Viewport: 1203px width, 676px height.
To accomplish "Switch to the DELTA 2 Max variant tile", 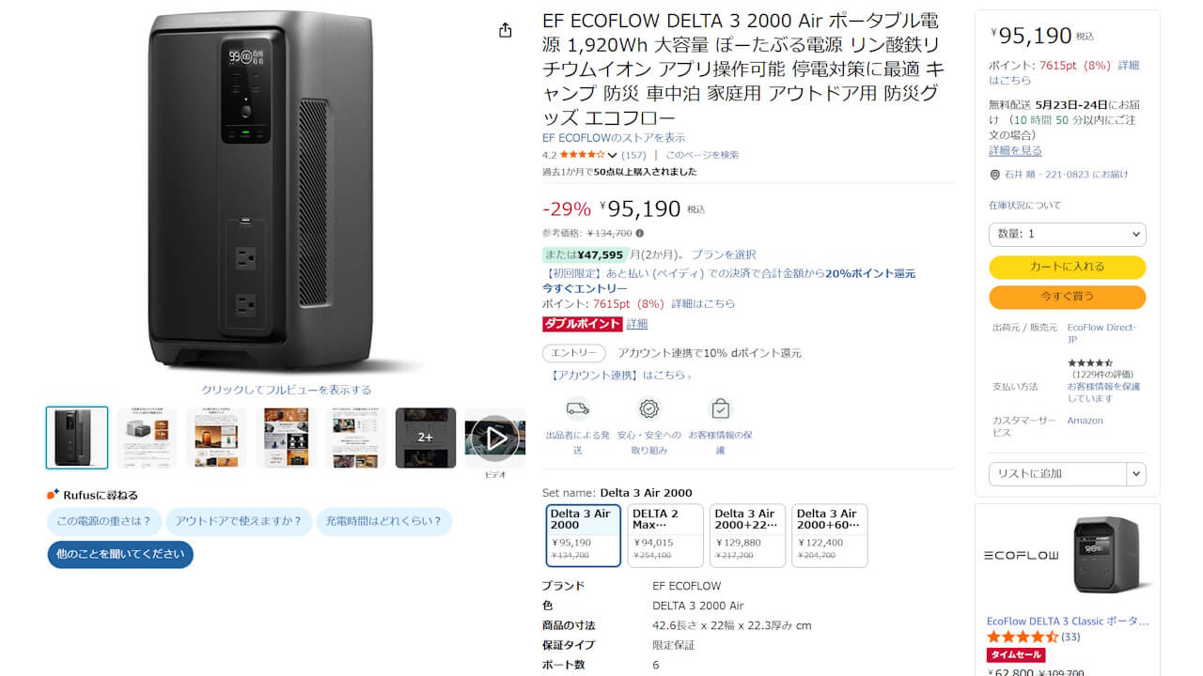I will pyautogui.click(x=664, y=535).
